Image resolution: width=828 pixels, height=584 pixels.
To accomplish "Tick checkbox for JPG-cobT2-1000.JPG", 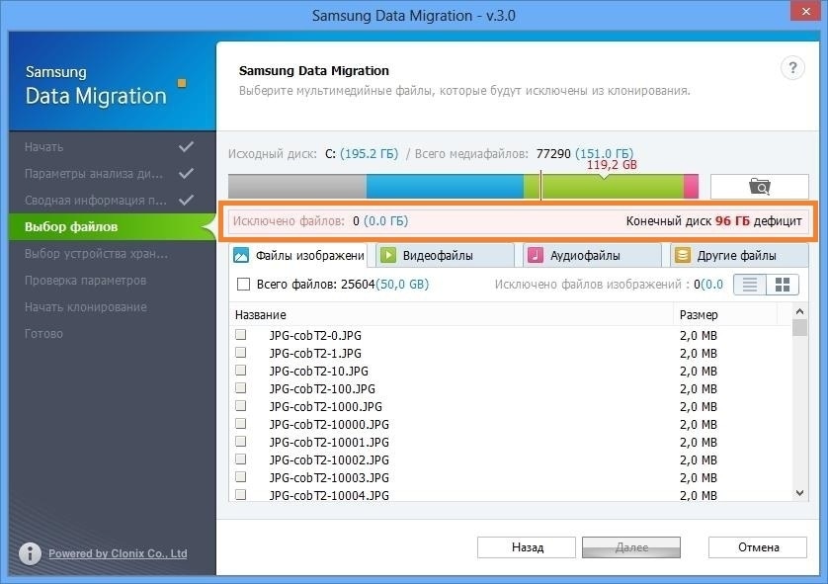I will (x=241, y=406).
